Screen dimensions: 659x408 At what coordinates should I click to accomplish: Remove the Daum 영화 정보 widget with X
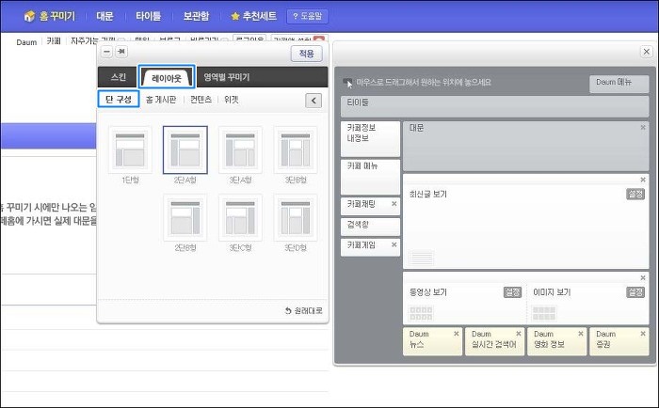pos(581,334)
